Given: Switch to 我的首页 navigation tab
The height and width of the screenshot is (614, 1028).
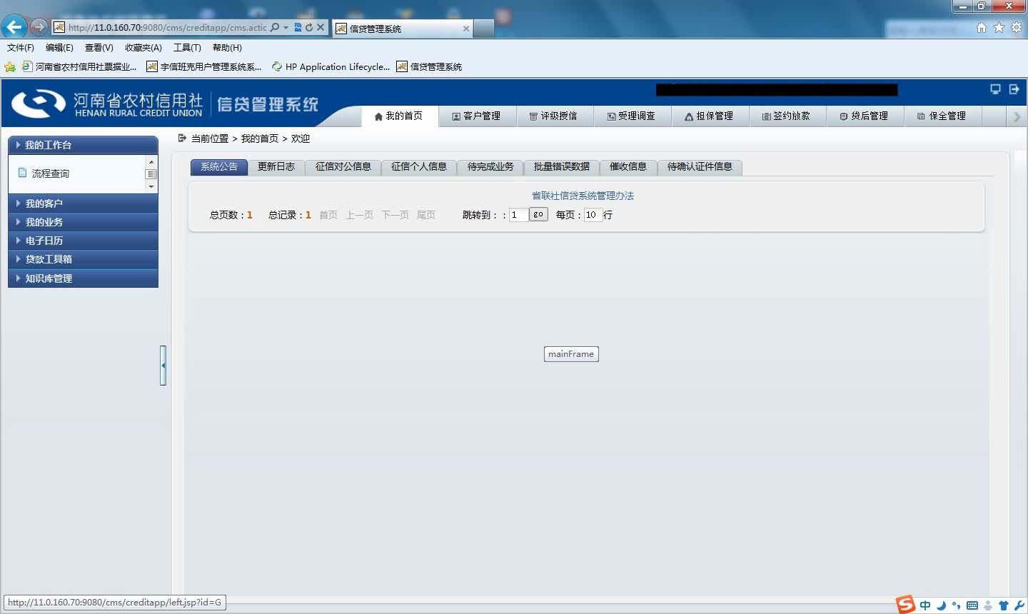Looking at the screenshot, I should [399, 116].
